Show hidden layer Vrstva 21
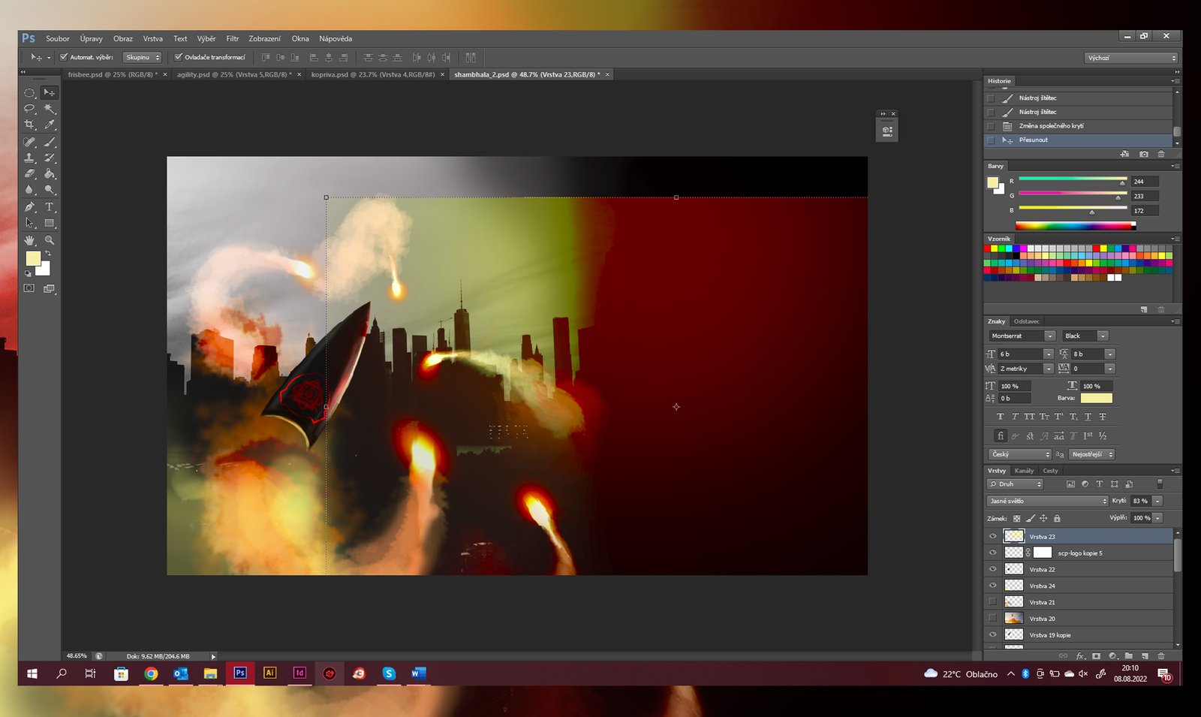Image resolution: width=1201 pixels, height=717 pixels. 992,601
